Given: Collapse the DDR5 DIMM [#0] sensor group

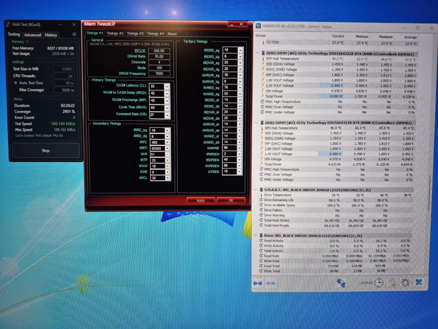Looking at the screenshot, I should 257,53.
